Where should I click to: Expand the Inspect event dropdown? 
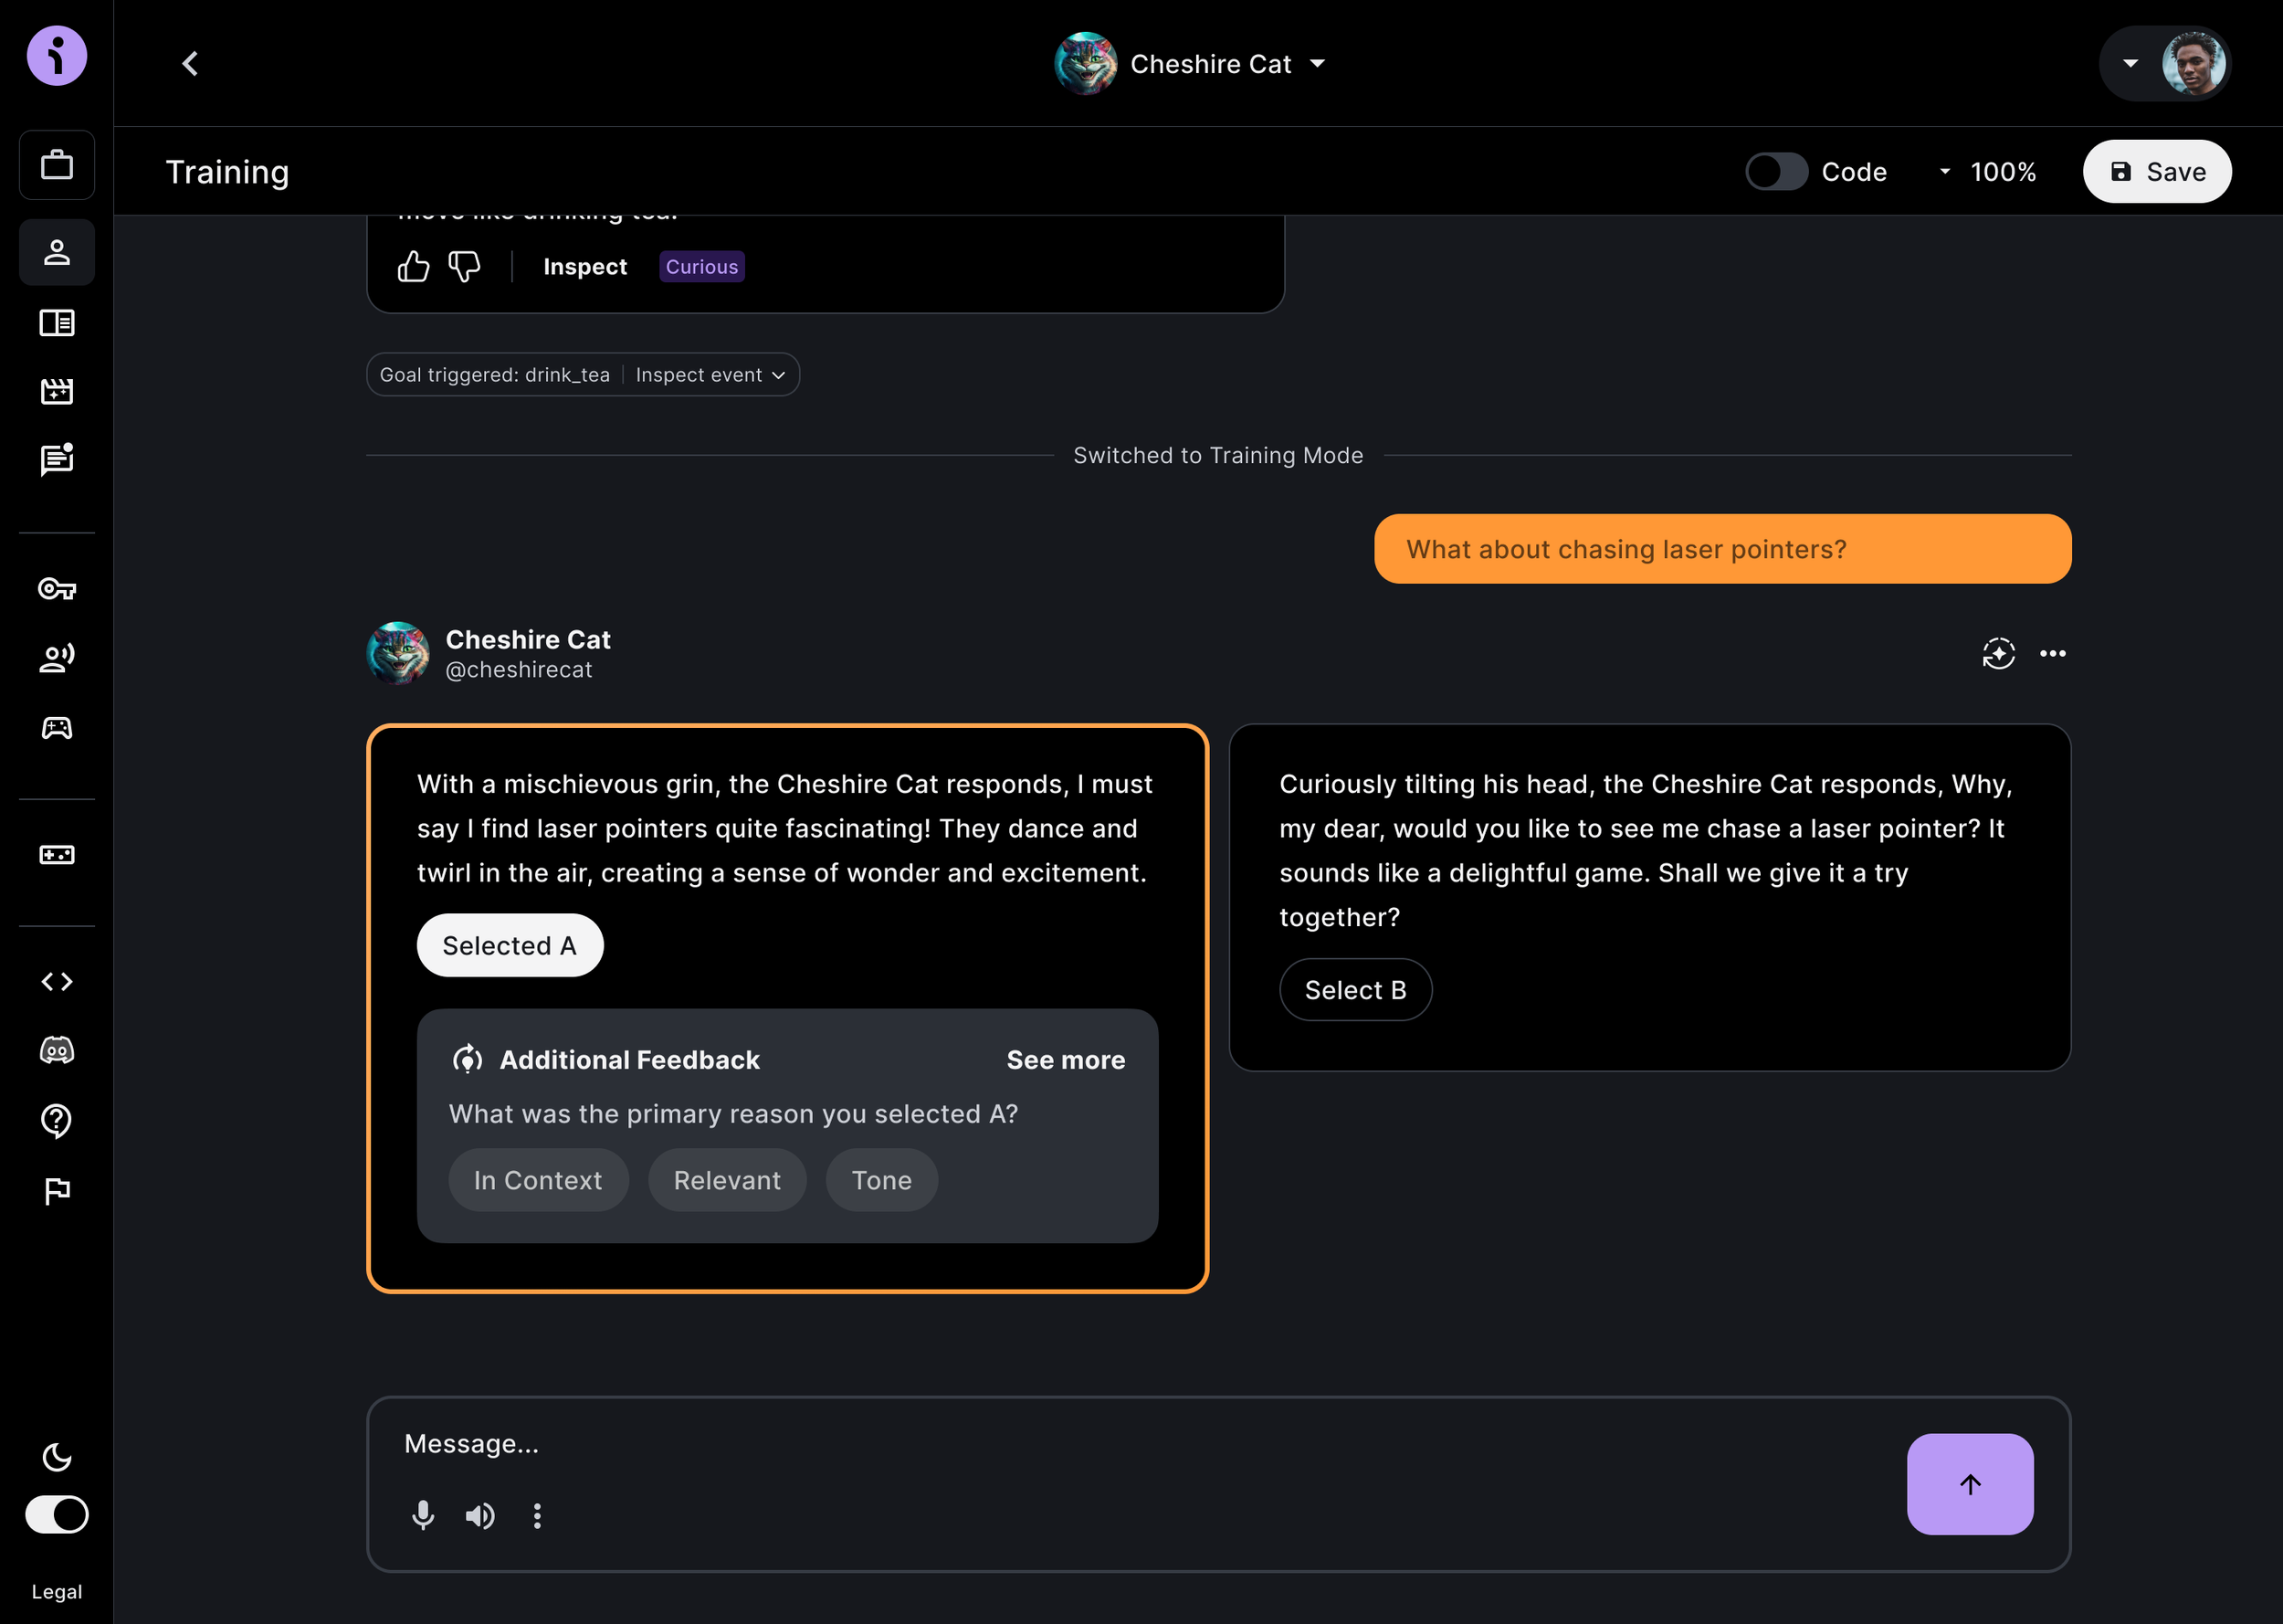710,375
